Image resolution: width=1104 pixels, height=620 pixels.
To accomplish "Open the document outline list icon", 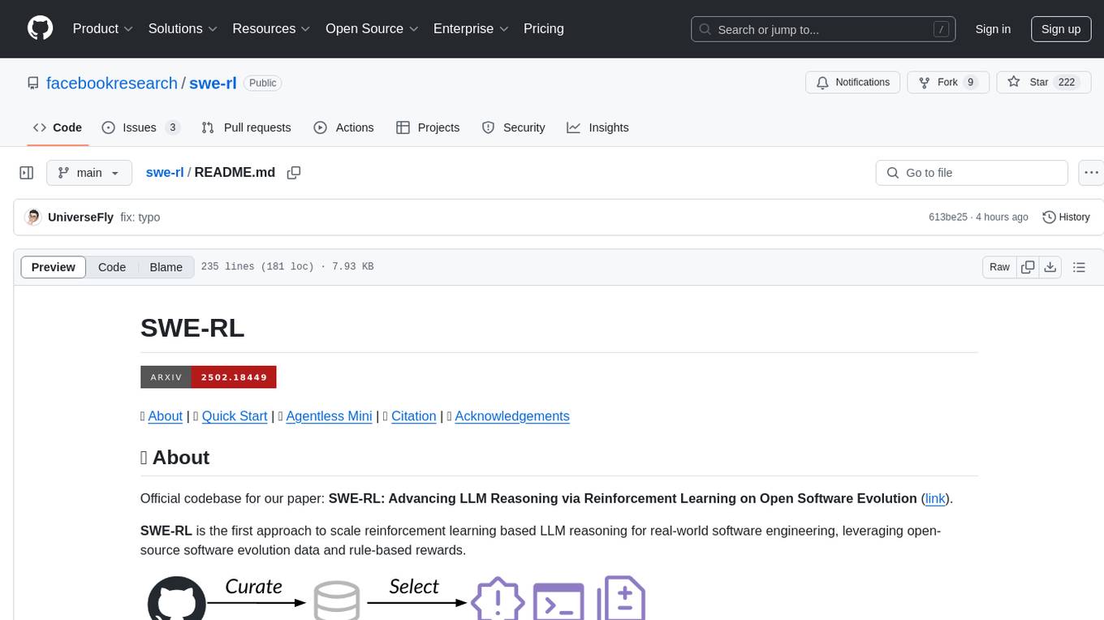I will (x=1079, y=267).
